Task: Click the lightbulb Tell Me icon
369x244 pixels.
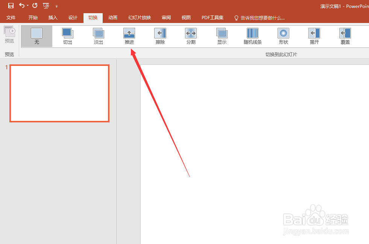Action: pyautogui.click(x=236, y=18)
